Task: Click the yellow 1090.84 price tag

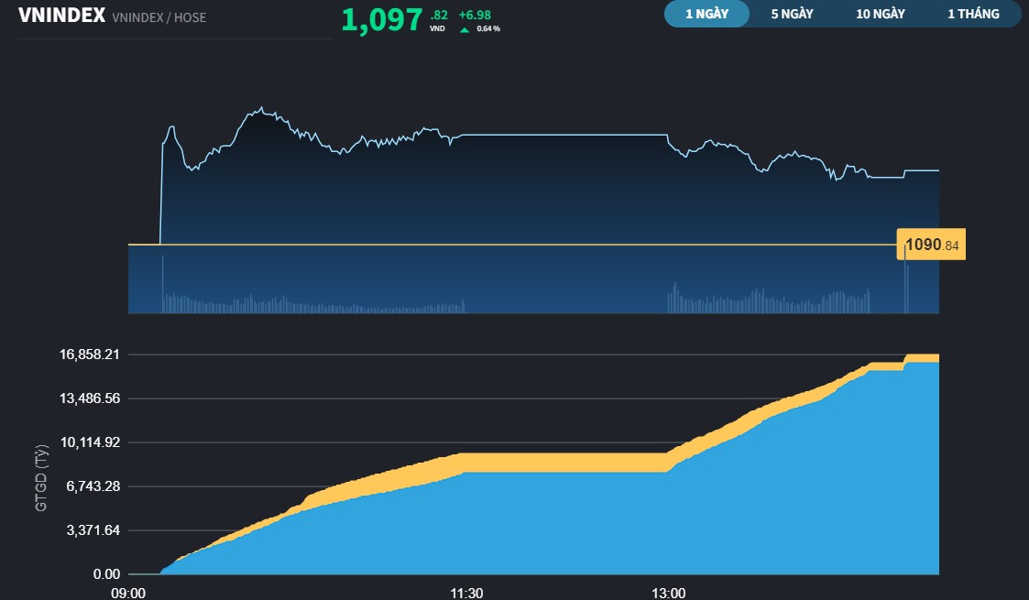Action: click(x=930, y=244)
